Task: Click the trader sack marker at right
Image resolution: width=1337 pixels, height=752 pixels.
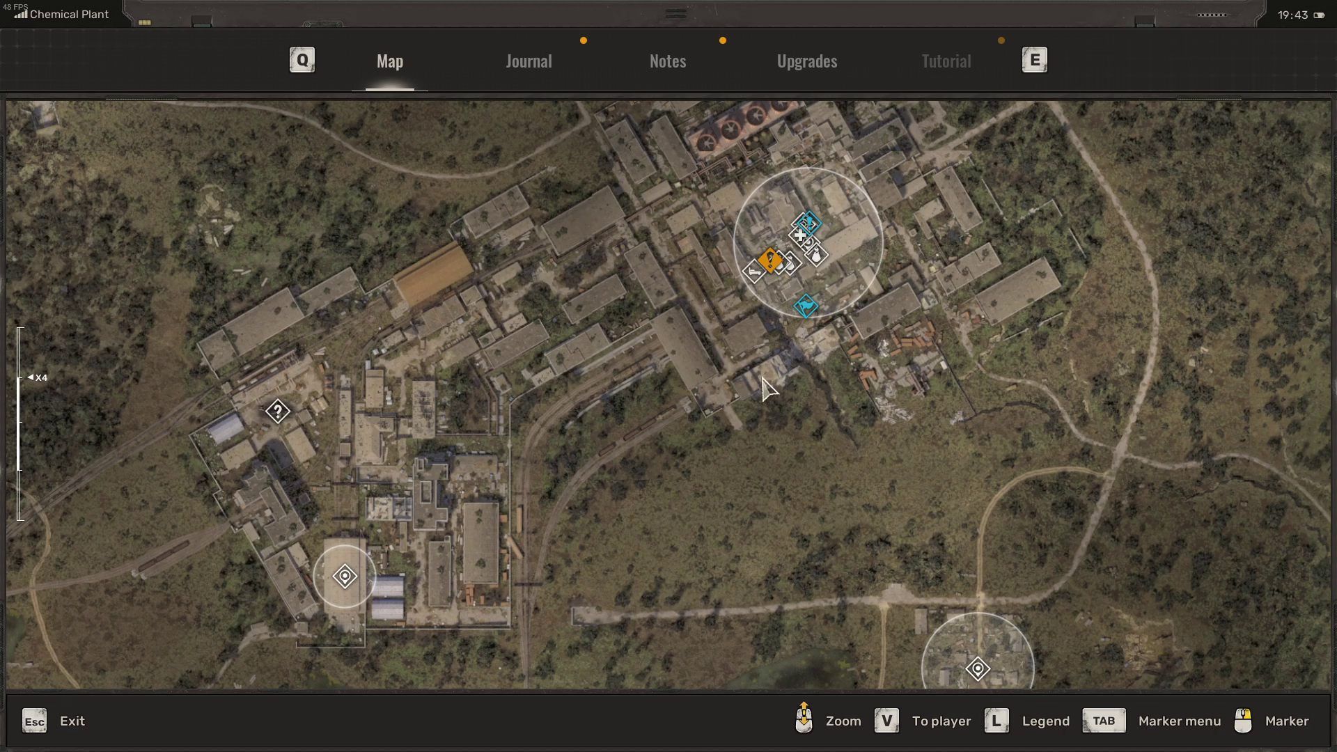Action: [x=817, y=256]
